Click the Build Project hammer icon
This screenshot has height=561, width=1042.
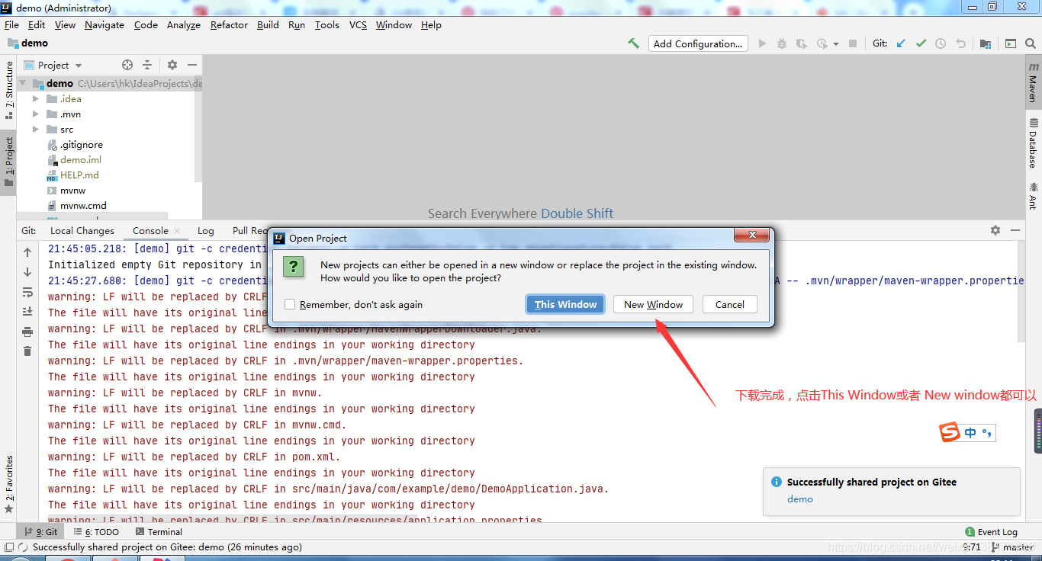(x=633, y=43)
